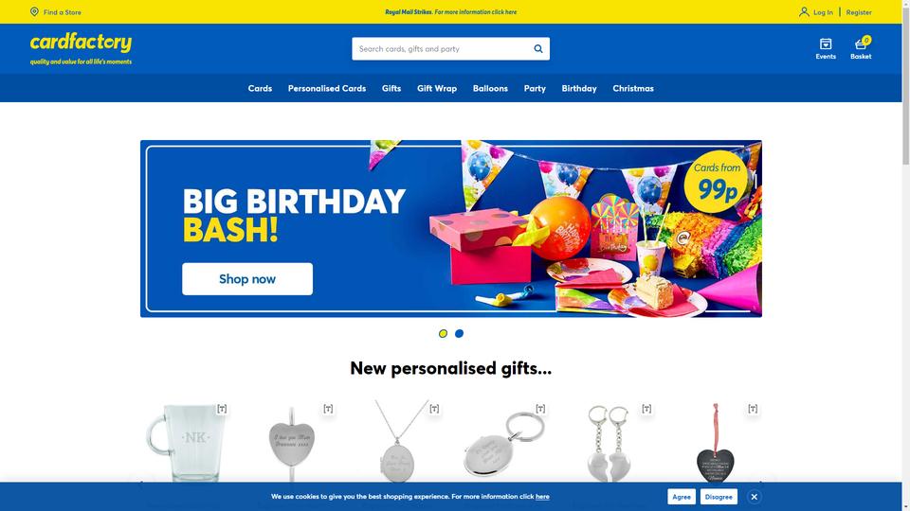This screenshot has height=511, width=910.
Task: Click the Shop now banner button
Action: click(247, 278)
